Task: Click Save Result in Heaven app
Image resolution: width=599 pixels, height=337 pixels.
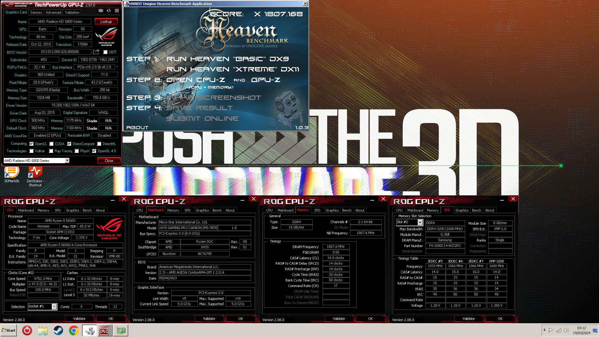Action: click(199, 108)
